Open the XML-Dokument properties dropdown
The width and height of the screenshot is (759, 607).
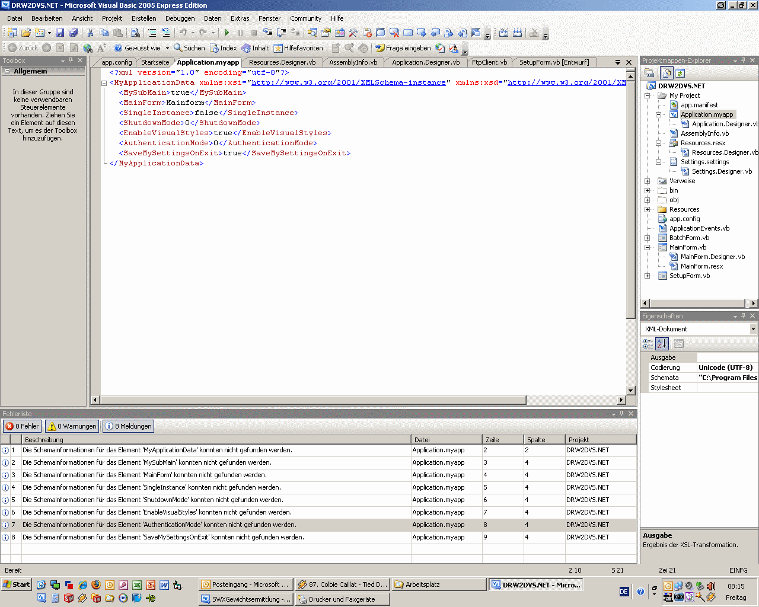tap(753, 329)
